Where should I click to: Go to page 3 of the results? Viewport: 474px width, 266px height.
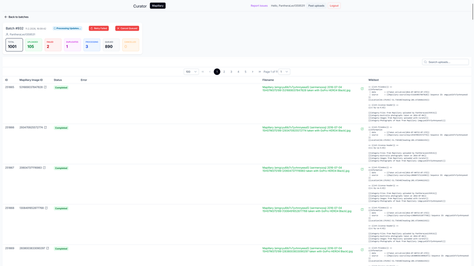click(x=231, y=72)
